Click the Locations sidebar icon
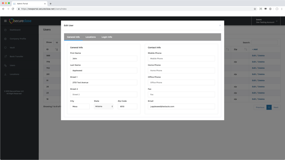The image size is (285, 160). point(5,74)
